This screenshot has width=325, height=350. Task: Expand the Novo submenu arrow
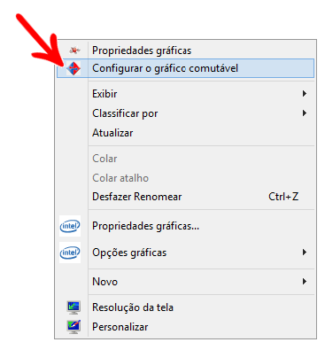pyautogui.click(x=305, y=281)
